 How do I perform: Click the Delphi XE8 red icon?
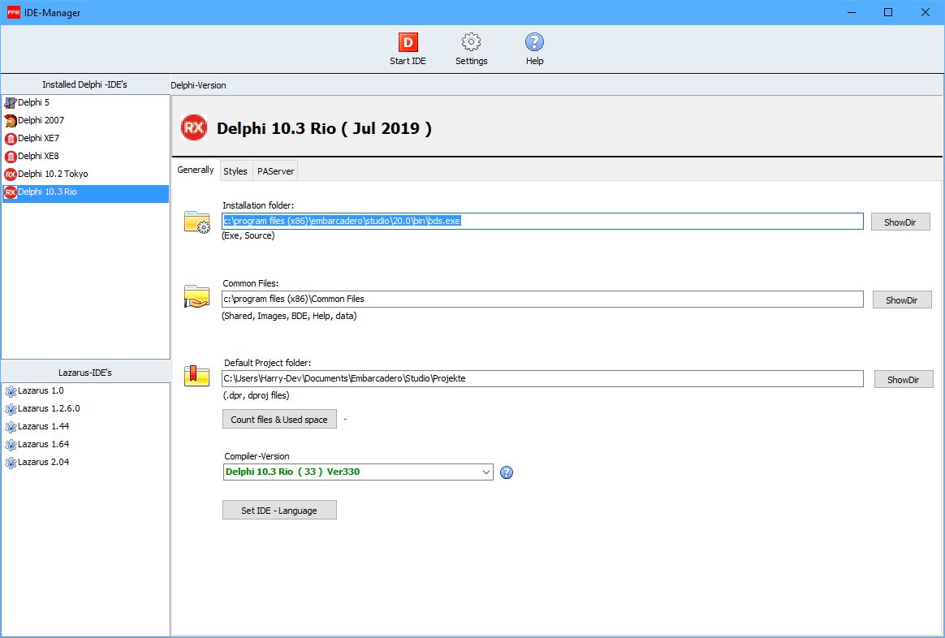(11, 157)
